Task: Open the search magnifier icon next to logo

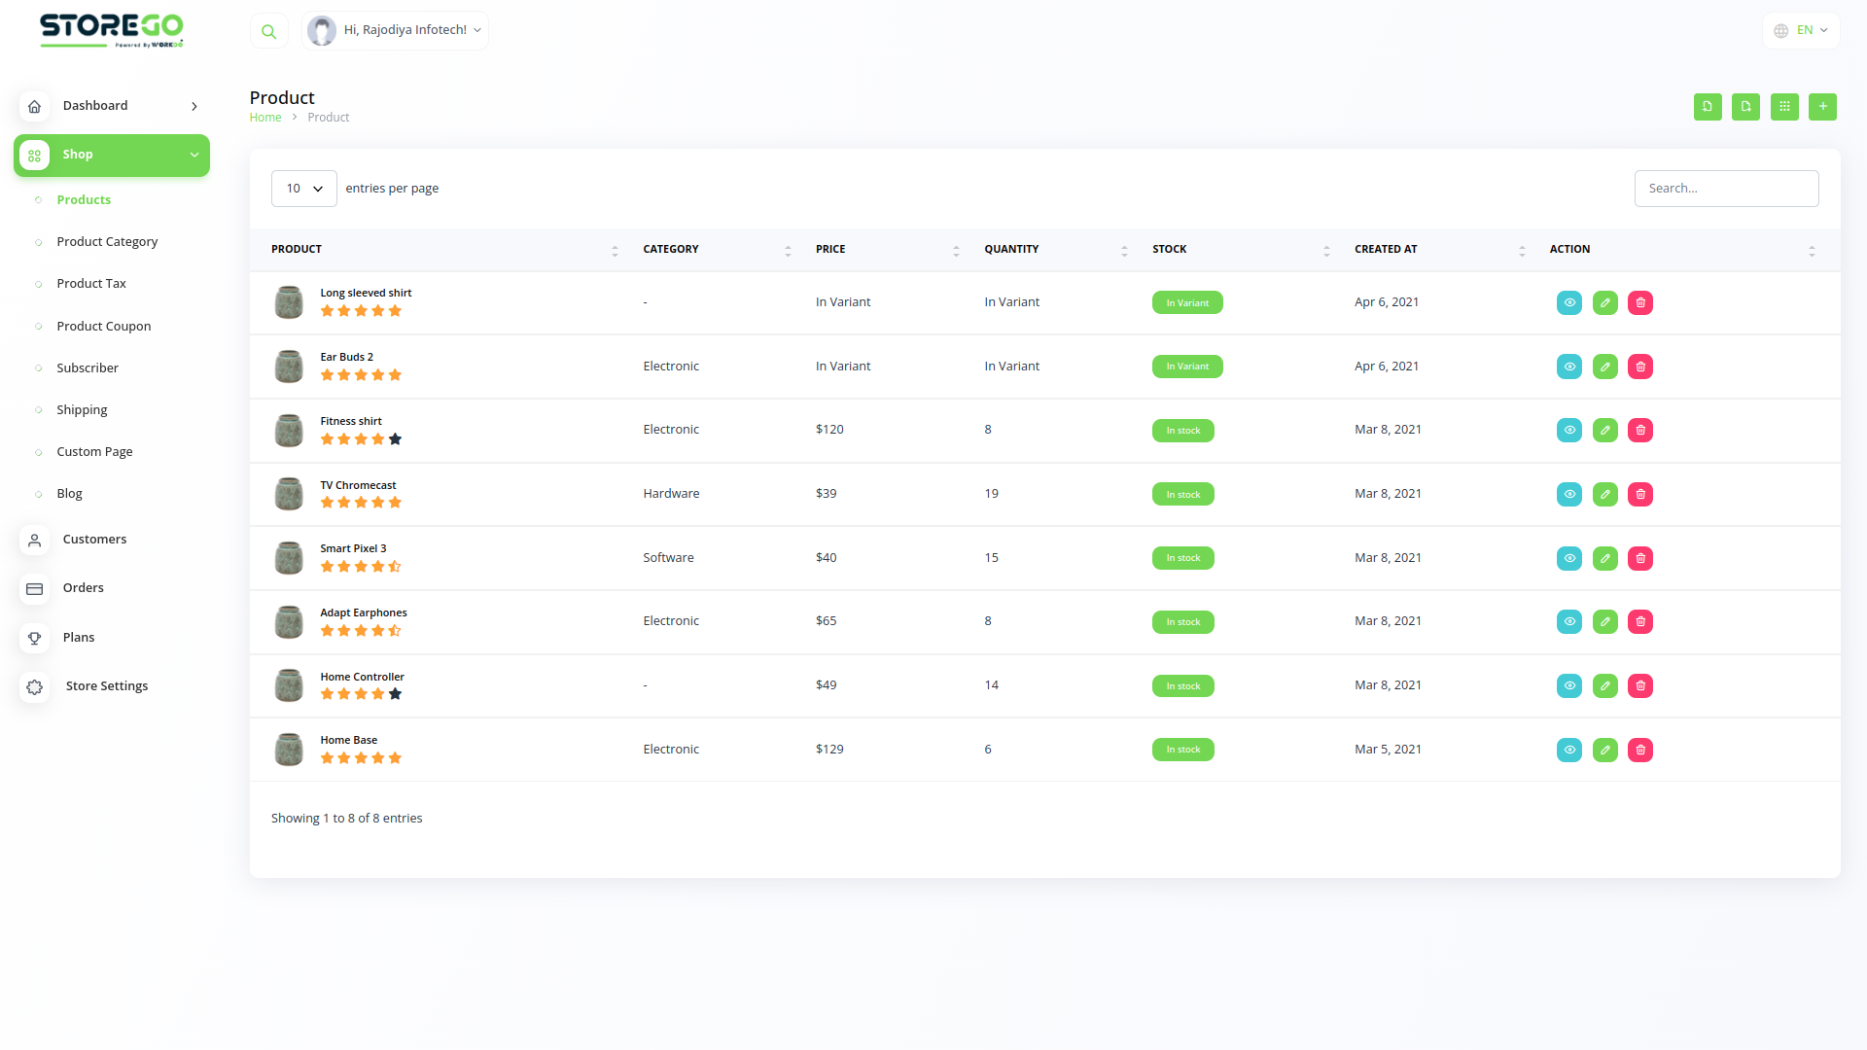Action: [268, 30]
